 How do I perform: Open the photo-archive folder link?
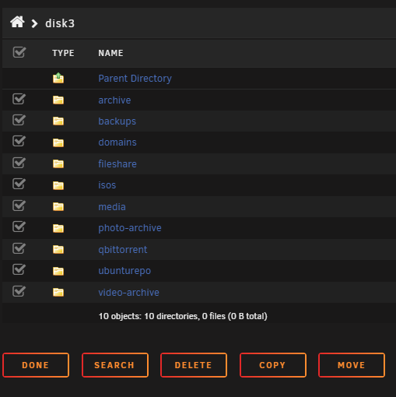pos(130,228)
